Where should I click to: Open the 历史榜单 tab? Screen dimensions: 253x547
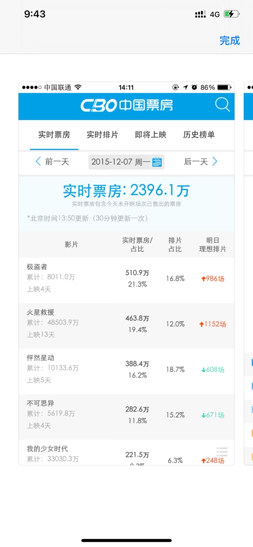199,135
